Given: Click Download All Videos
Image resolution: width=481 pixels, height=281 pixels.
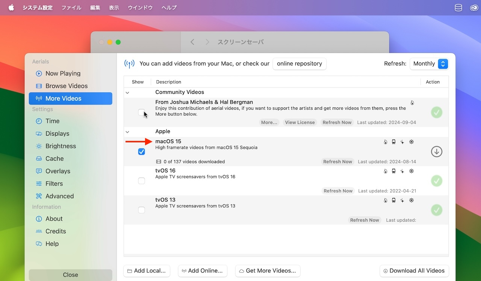Looking at the screenshot, I should pyautogui.click(x=414, y=271).
